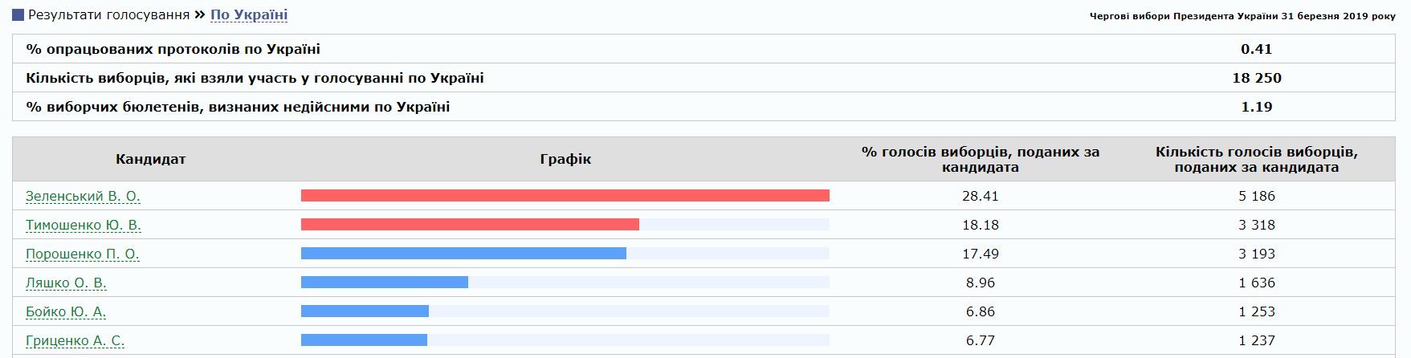Click the blue bar for Порошенко

[x=463, y=254]
